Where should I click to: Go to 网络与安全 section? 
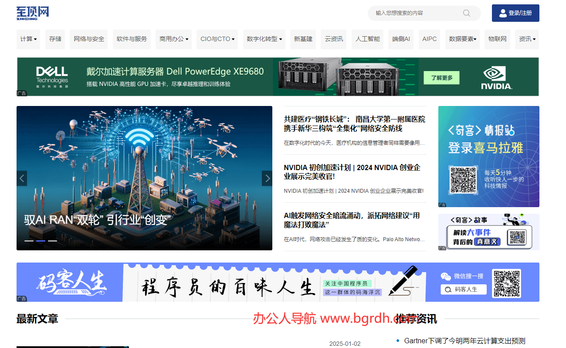pyautogui.click(x=89, y=39)
